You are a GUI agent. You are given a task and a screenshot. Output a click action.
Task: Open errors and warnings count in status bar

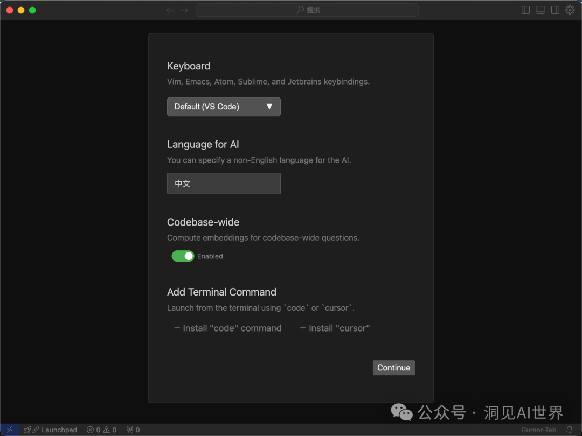[x=102, y=430]
